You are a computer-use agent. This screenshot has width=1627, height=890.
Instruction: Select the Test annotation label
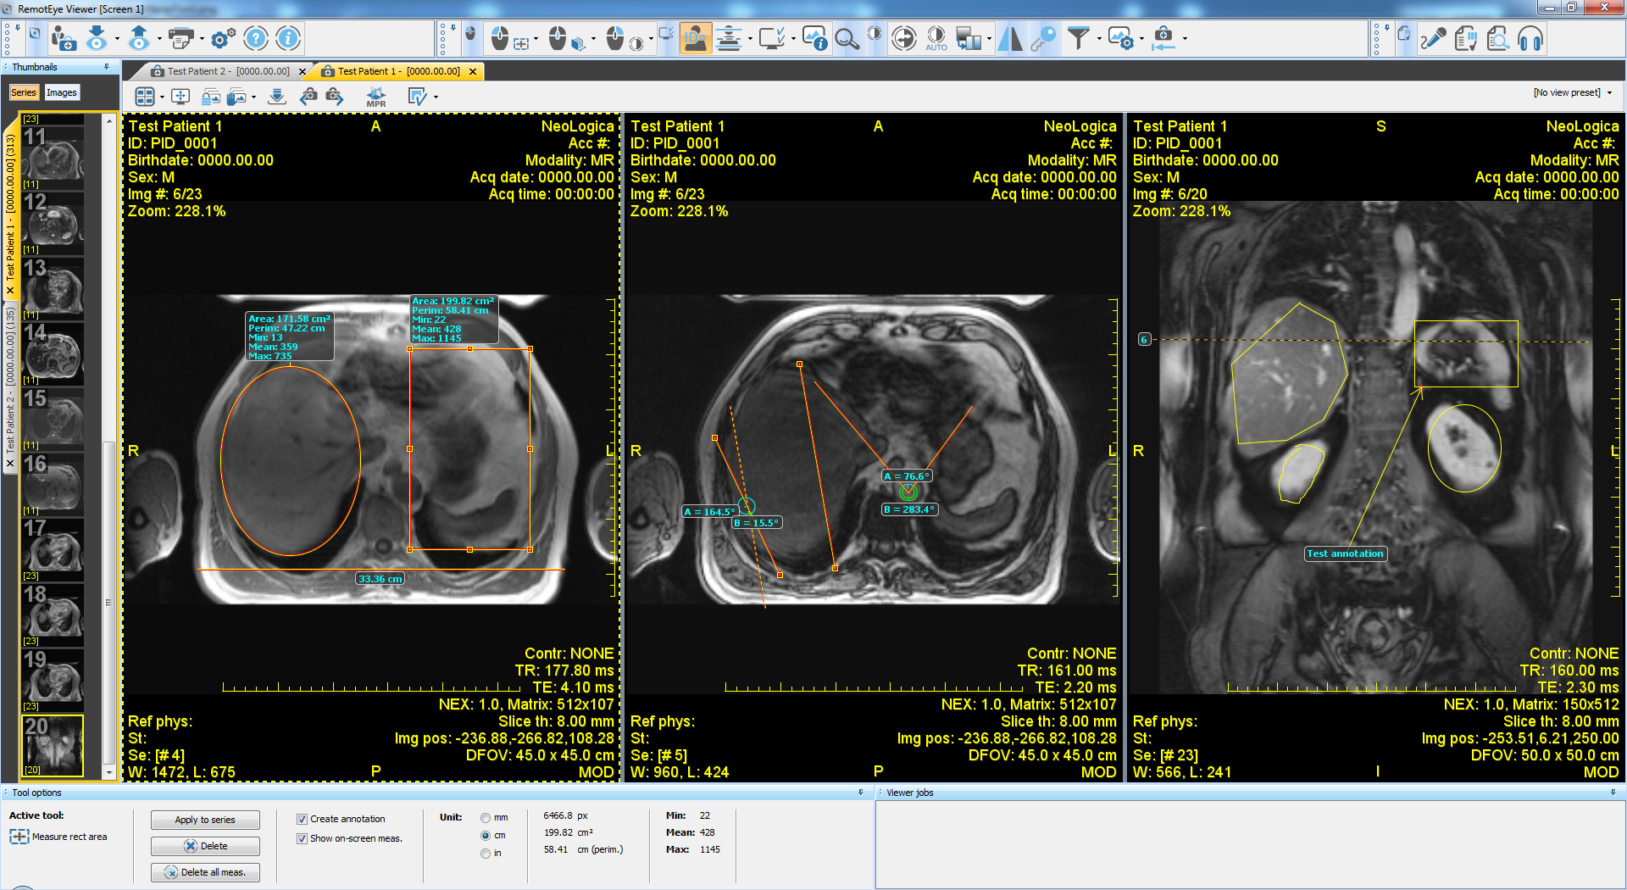1345,553
